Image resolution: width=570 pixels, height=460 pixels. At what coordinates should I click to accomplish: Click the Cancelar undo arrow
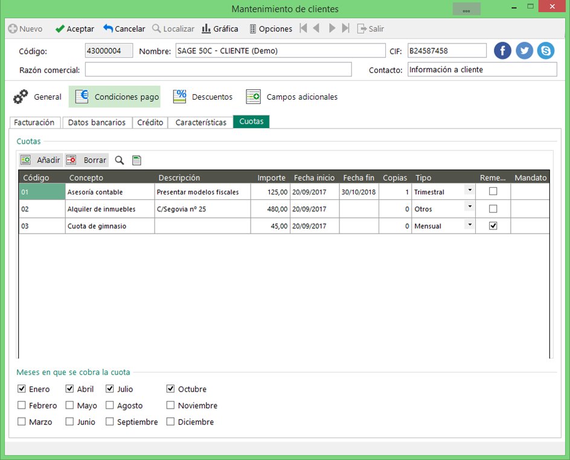click(108, 28)
